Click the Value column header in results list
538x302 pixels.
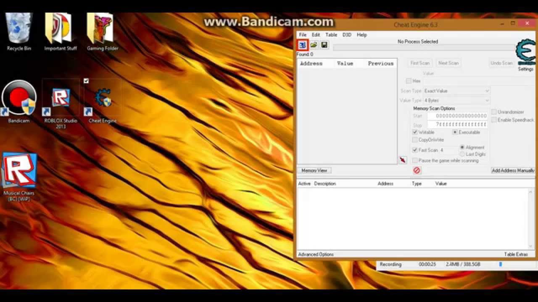point(345,63)
